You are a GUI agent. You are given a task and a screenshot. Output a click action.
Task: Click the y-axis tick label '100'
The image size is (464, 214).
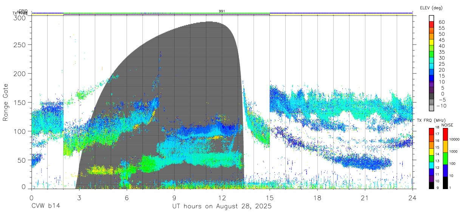[x=20, y=131]
